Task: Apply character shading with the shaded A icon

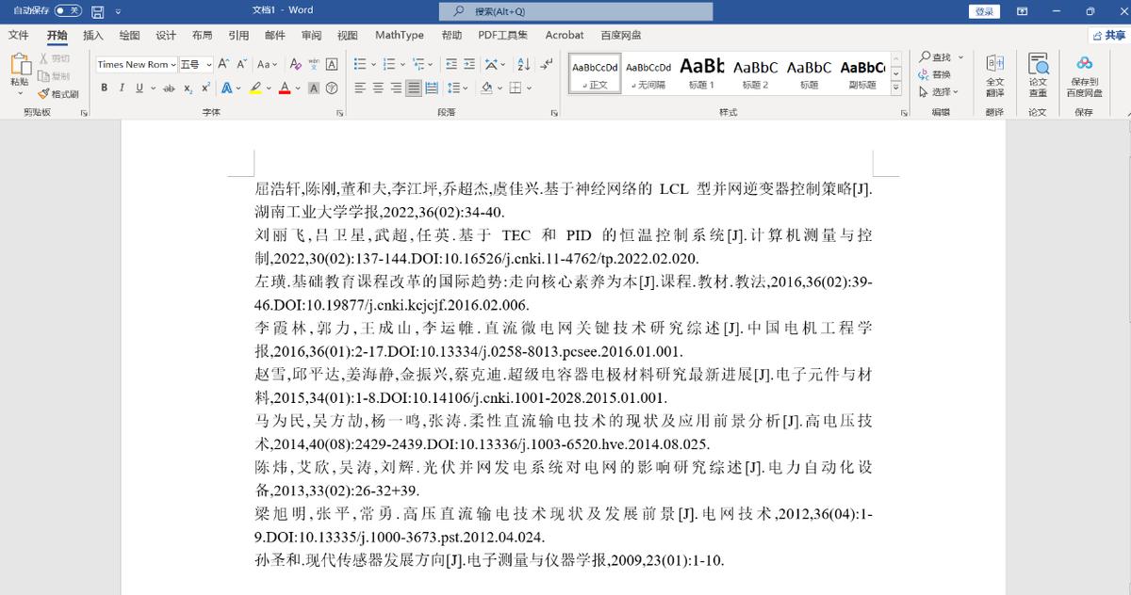Action: click(314, 88)
